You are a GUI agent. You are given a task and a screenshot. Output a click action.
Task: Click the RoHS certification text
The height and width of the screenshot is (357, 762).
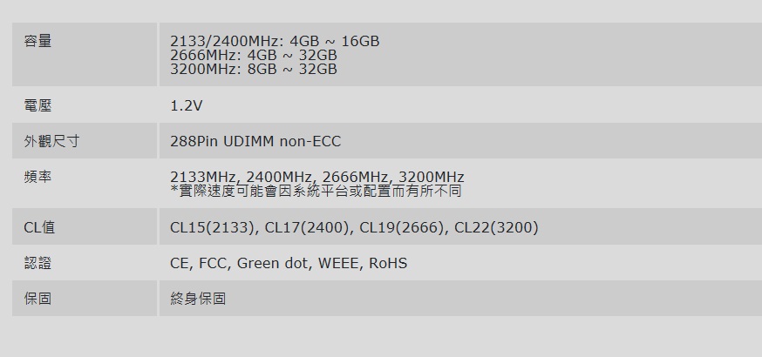coord(388,263)
